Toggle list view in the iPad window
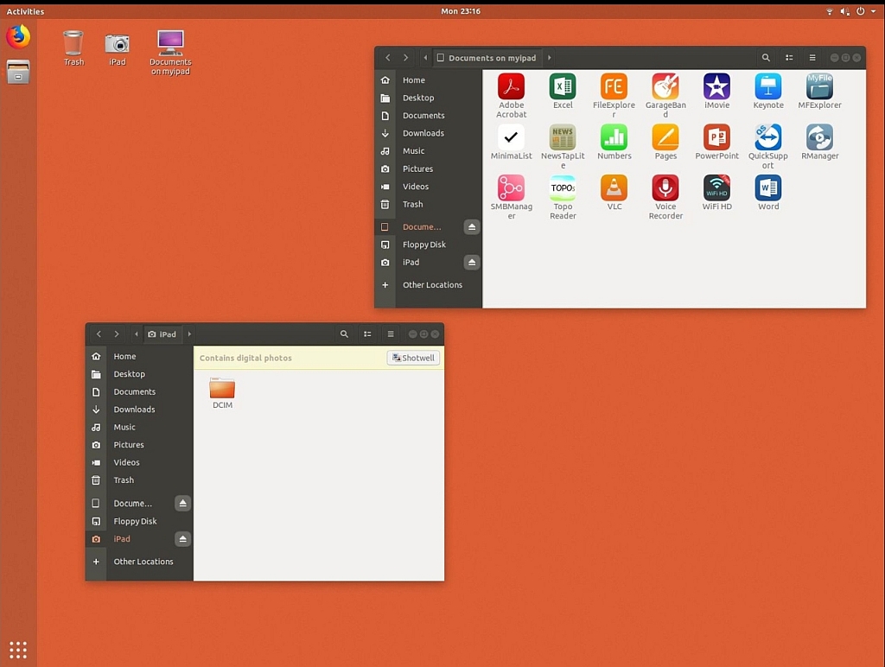Viewport: 885px width, 667px height. point(367,334)
